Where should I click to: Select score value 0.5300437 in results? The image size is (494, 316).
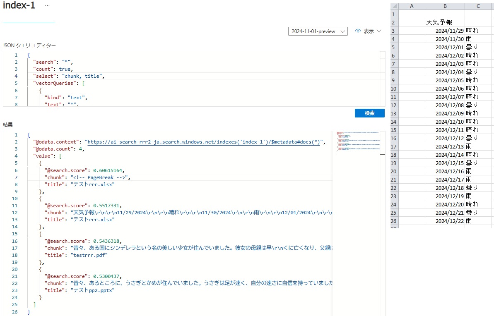tap(106, 276)
